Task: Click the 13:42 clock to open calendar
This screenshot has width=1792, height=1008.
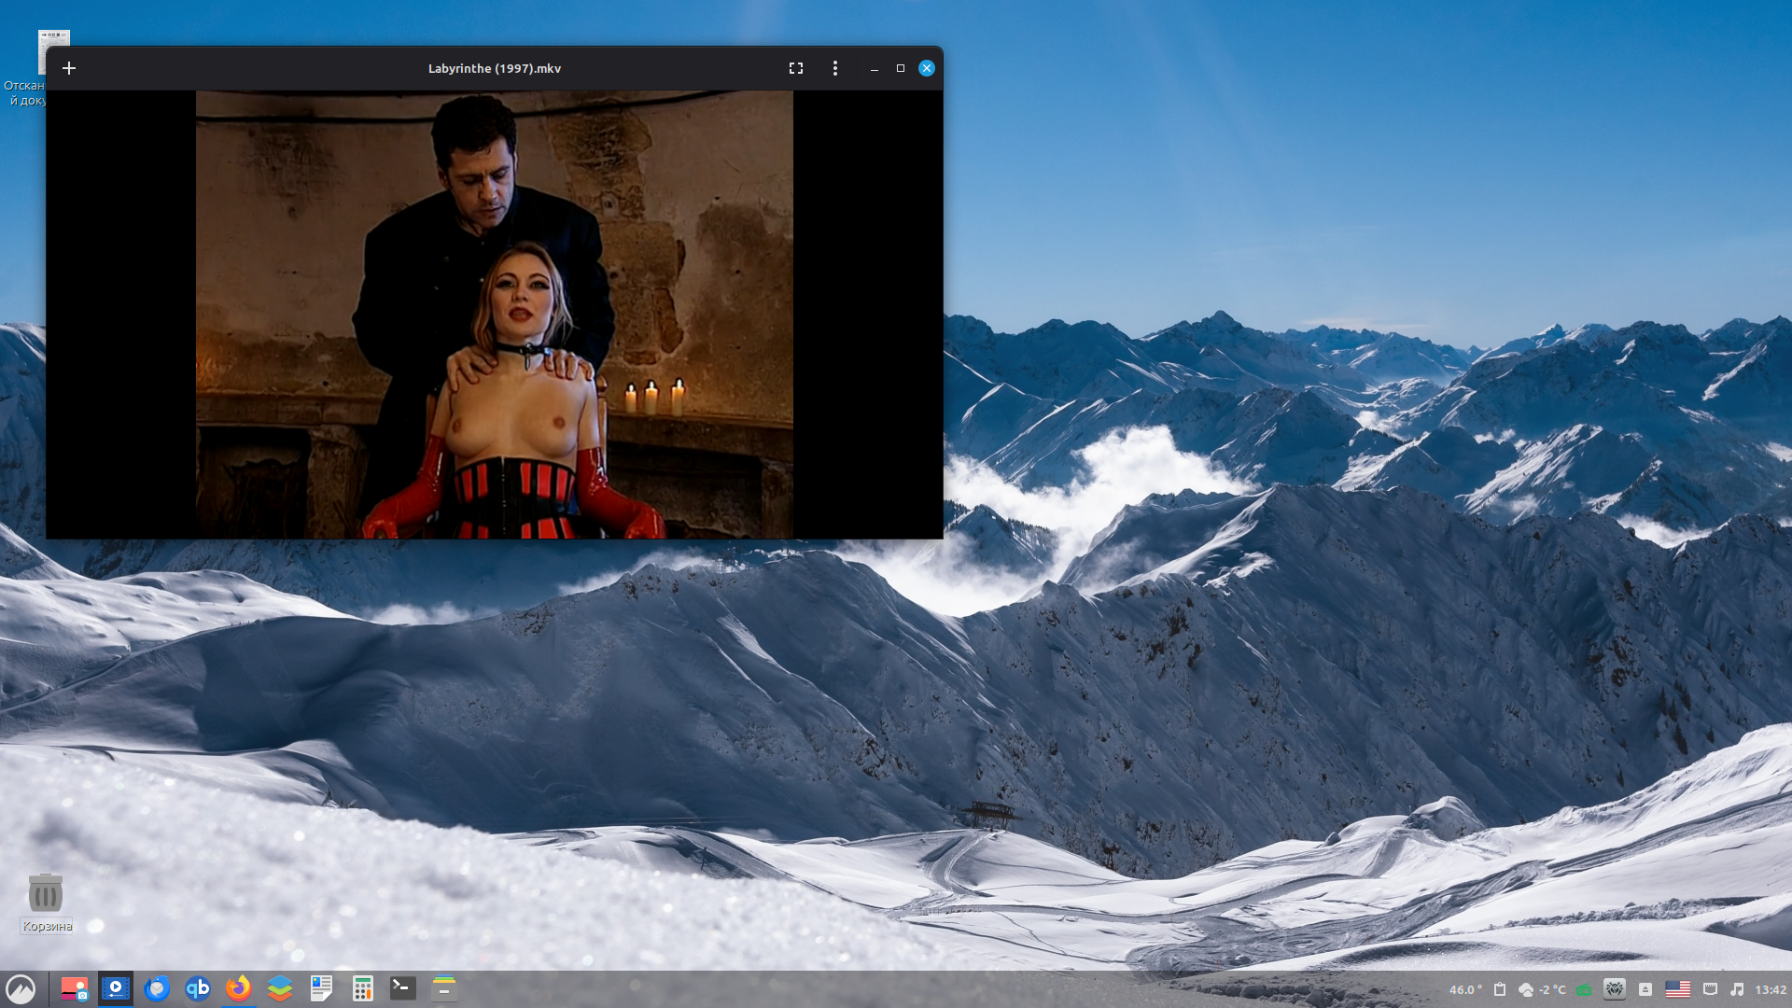Action: pyautogui.click(x=1771, y=989)
